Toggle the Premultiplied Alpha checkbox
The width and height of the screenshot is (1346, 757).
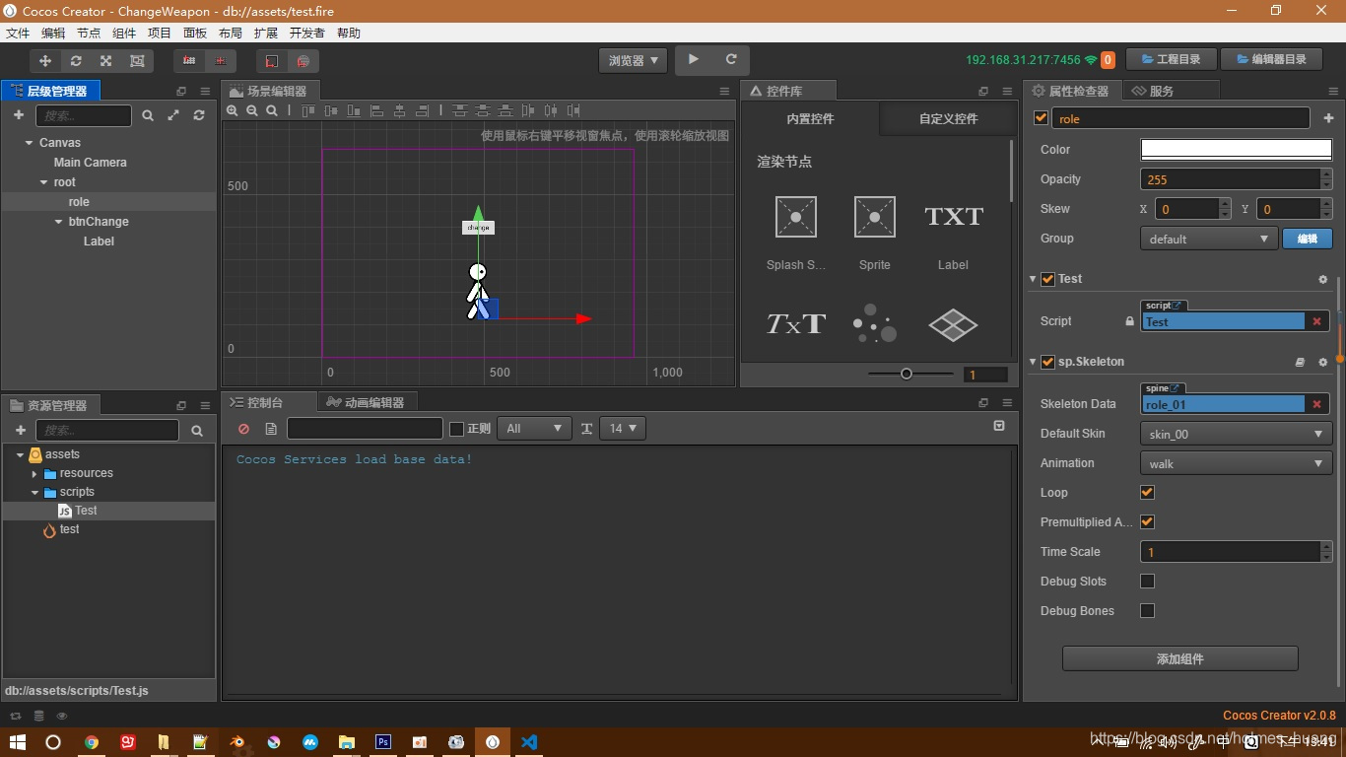click(1147, 521)
